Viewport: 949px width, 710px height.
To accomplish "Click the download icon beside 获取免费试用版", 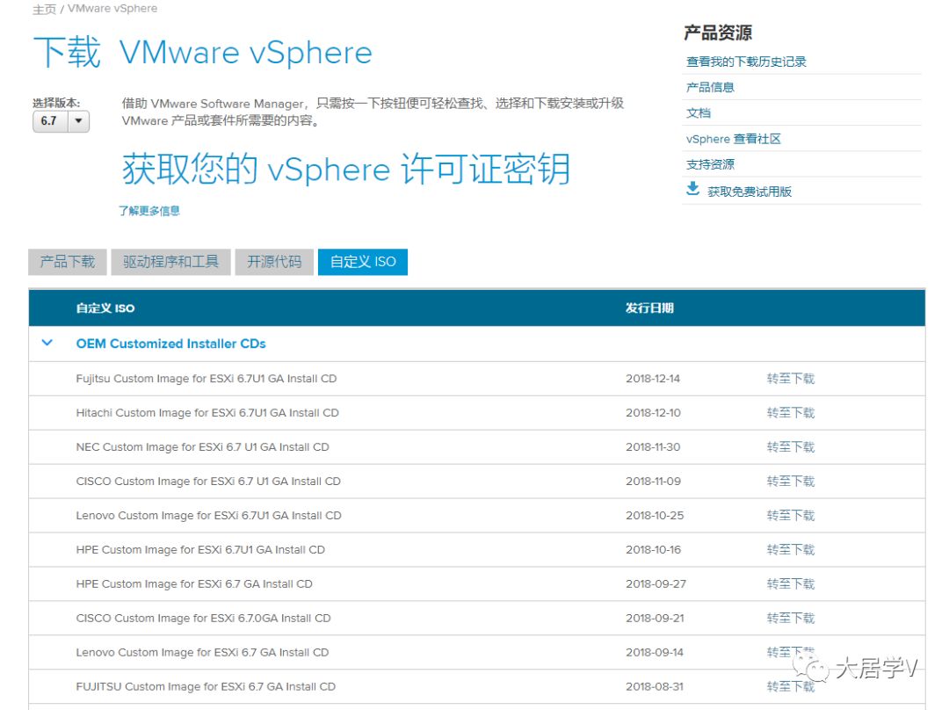I will coord(693,190).
